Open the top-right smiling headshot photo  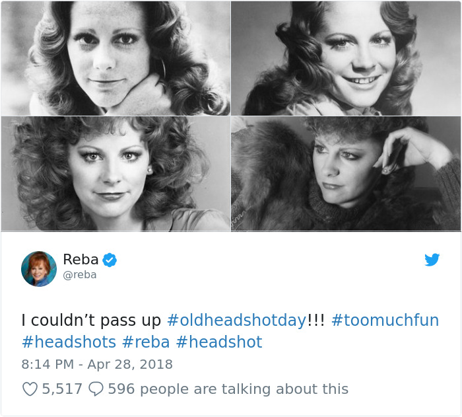tap(346, 58)
